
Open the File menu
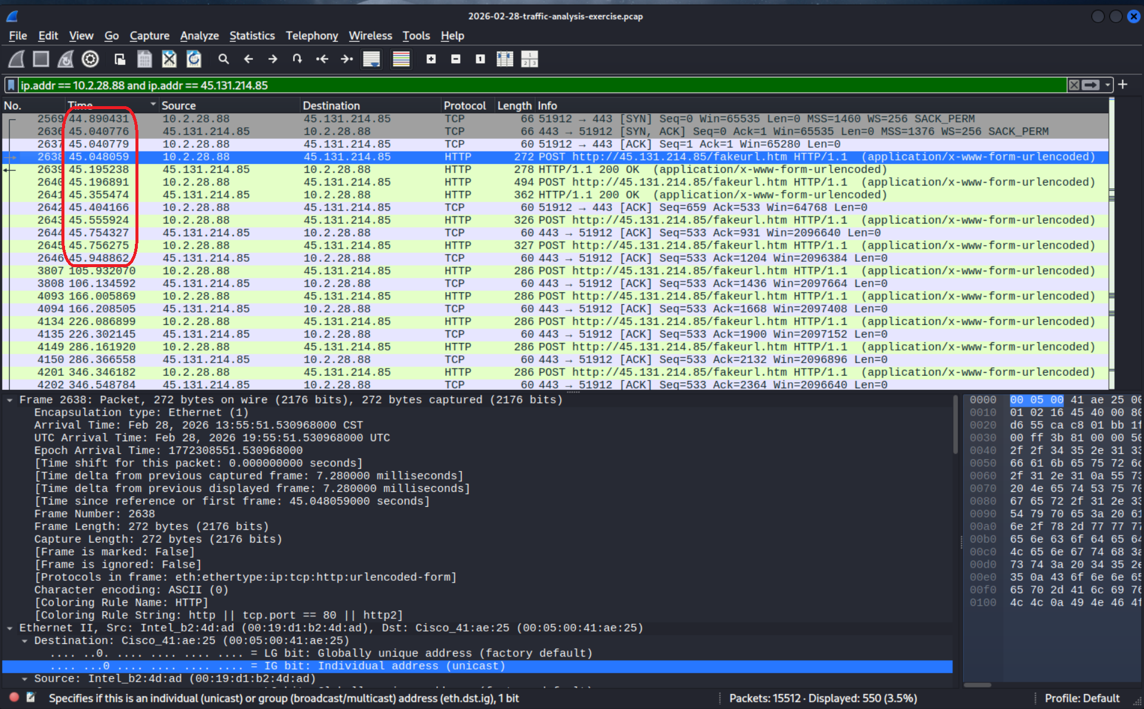[18, 36]
